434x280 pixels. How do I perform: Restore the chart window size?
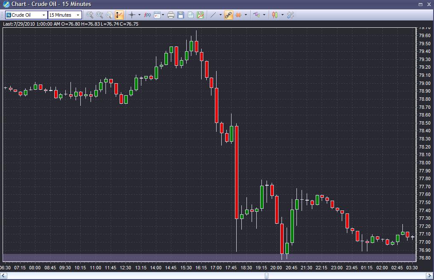(420, 4)
